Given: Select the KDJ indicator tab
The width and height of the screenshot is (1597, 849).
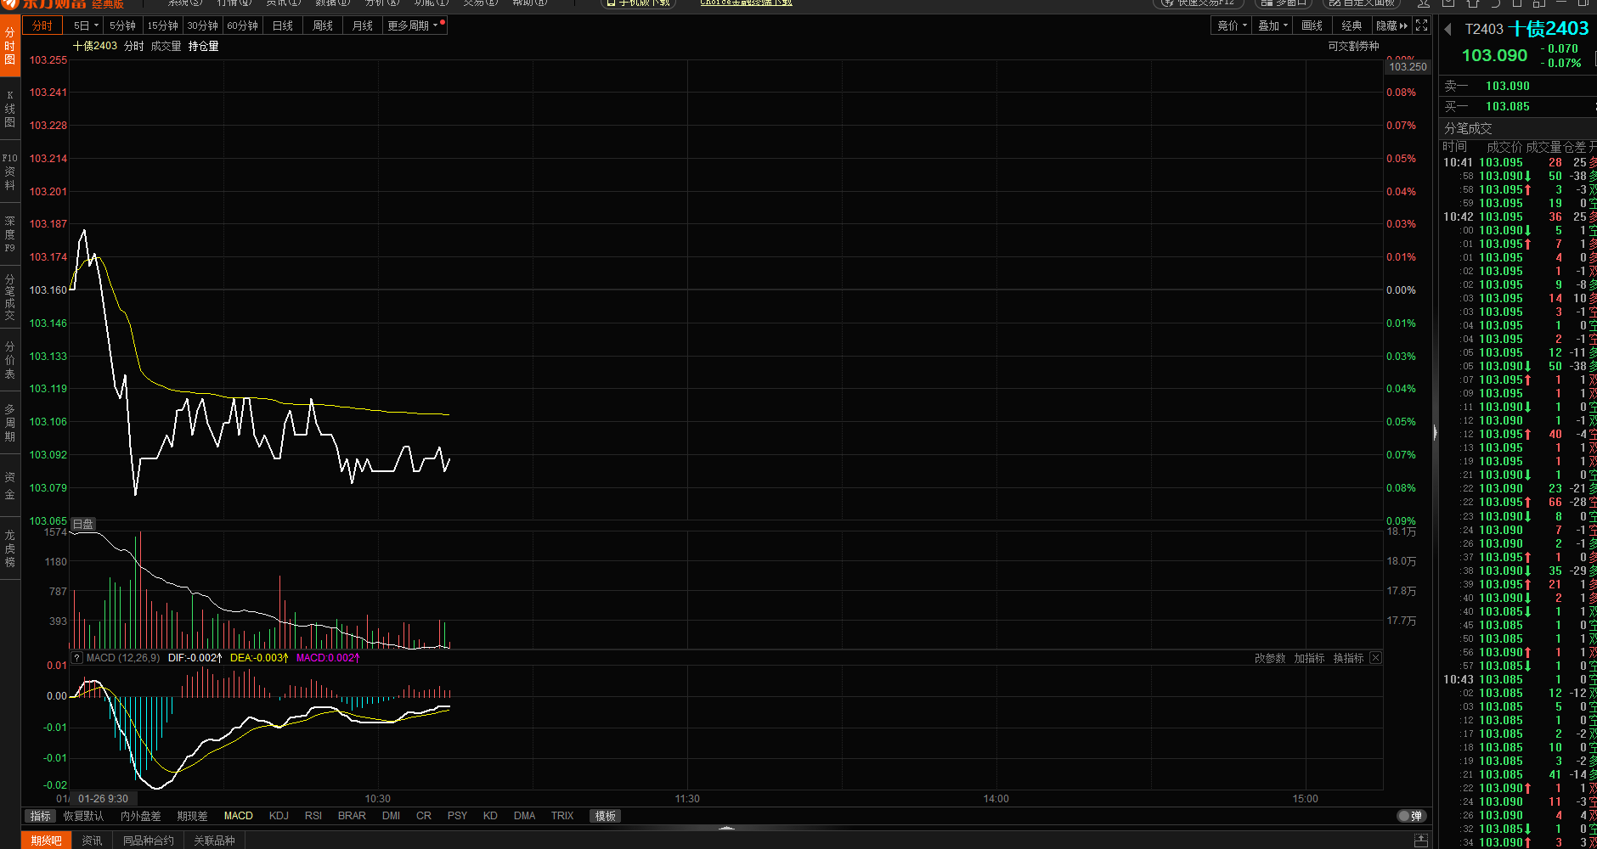Looking at the screenshot, I should click(279, 816).
